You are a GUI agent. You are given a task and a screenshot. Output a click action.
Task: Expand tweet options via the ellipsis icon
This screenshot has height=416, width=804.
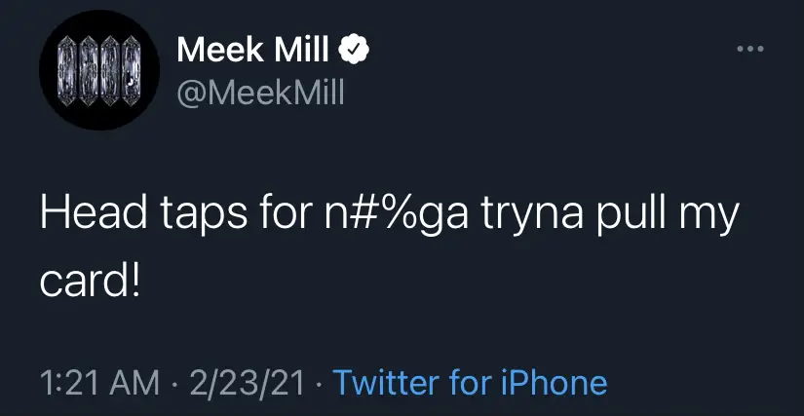coord(748,49)
